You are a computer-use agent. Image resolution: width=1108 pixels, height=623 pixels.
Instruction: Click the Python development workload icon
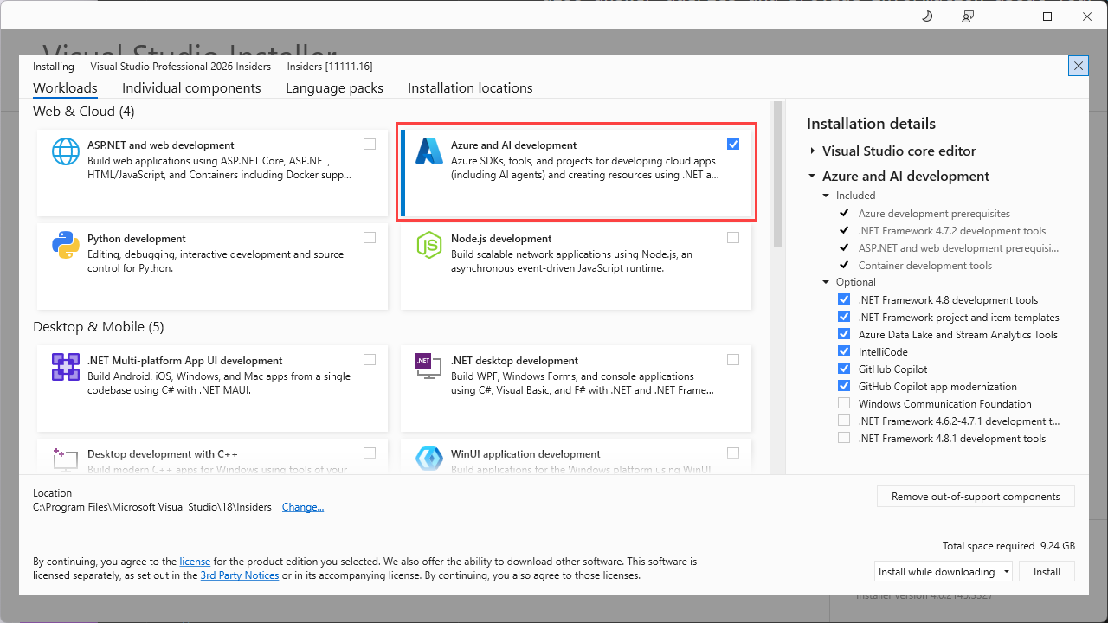[65, 245]
